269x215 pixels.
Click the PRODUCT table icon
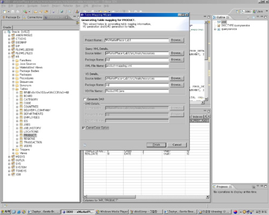click(21, 135)
